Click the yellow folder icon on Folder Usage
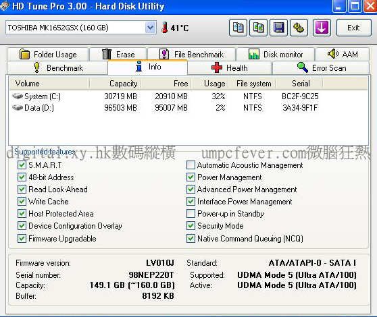This screenshot has width=377, height=317. [x=24, y=54]
